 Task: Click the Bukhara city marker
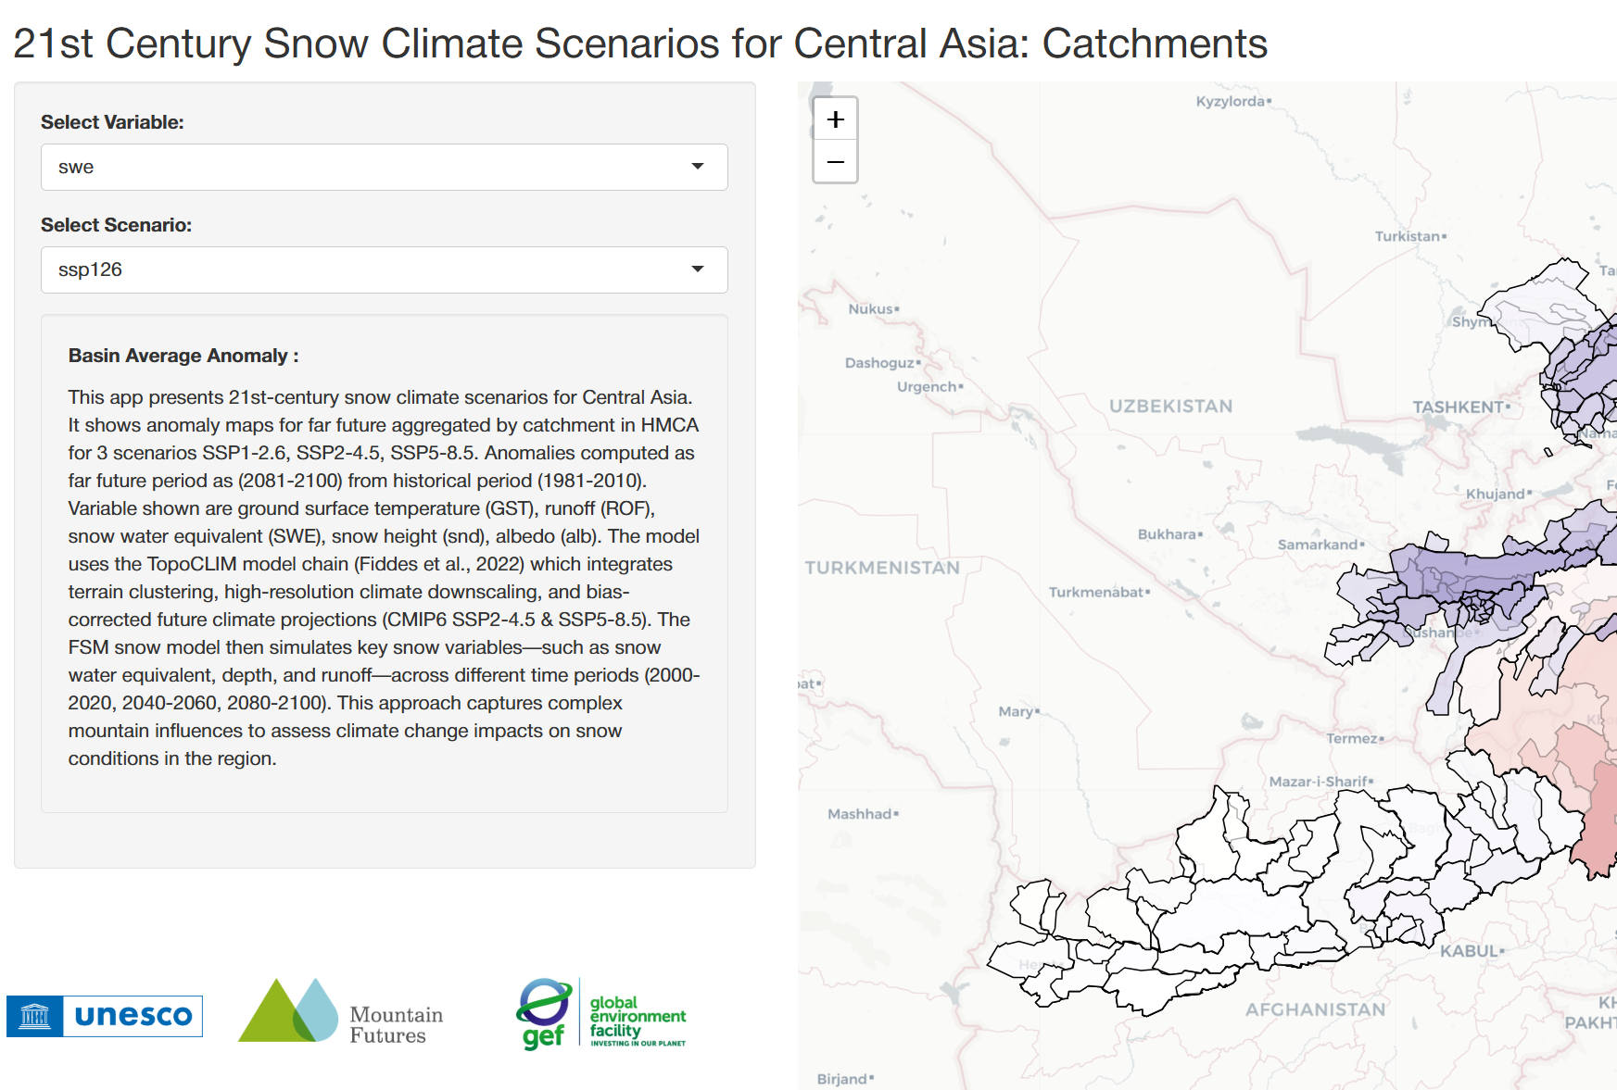point(1200,534)
